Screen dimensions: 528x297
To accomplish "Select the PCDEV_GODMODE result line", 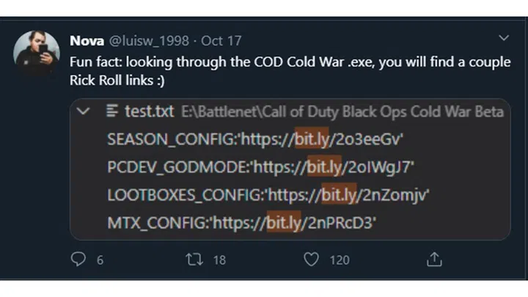I will 260,167.
